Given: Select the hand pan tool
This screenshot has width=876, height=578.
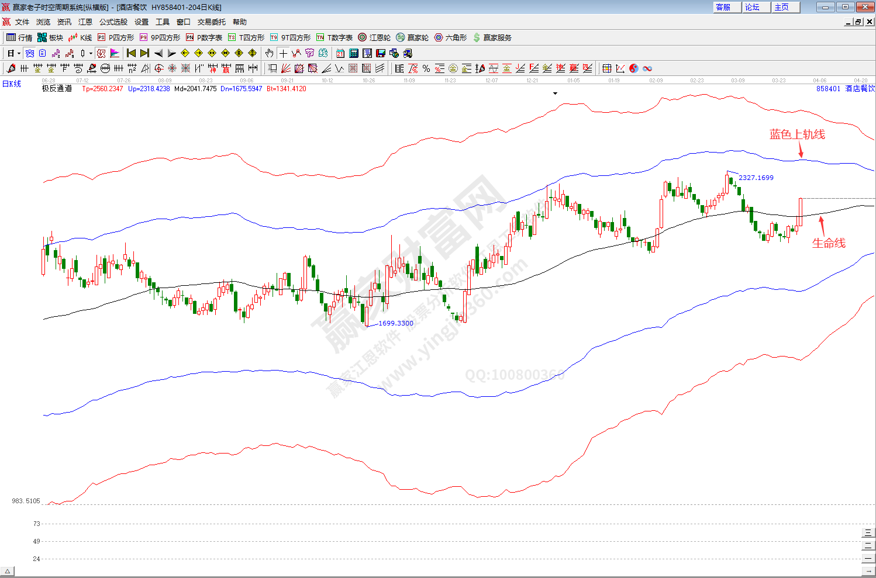Looking at the screenshot, I should point(269,53).
